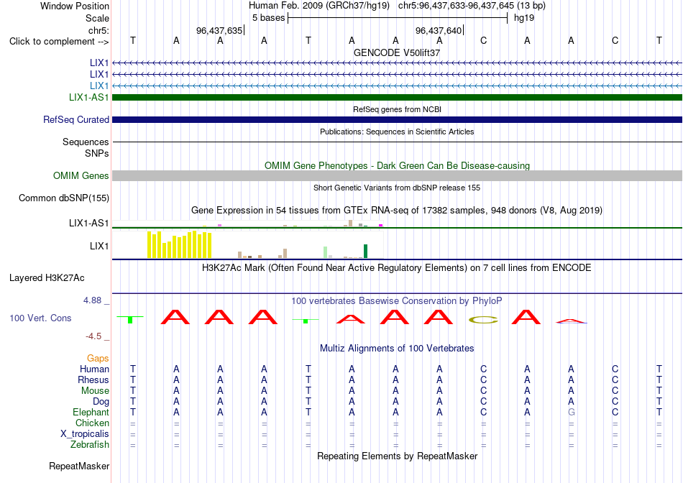The width and height of the screenshot is (683, 483).
Task: Click the 'Click to complement -->' label
Action: pos(59,42)
